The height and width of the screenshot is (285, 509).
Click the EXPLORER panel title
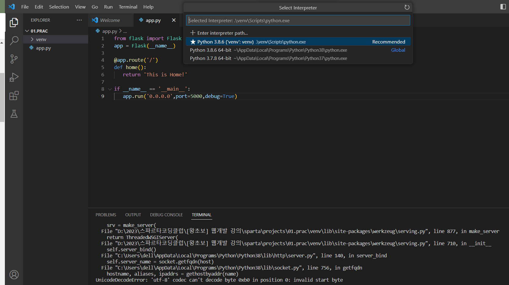coord(40,20)
